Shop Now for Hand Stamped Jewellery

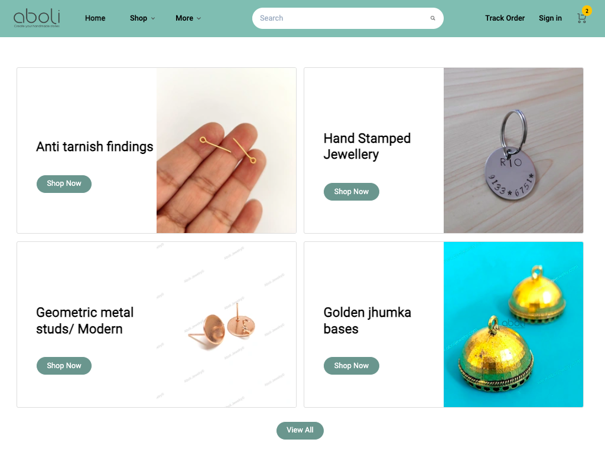click(x=351, y=192)
